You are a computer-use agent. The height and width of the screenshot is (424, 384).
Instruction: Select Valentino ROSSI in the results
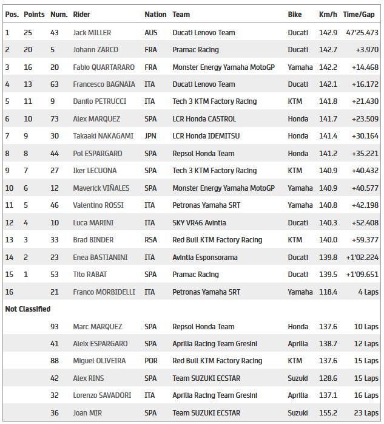pos(97,205)
